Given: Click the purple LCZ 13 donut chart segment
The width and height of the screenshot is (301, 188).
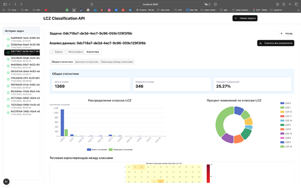Looking at the screenshot, I should (227, 137).
